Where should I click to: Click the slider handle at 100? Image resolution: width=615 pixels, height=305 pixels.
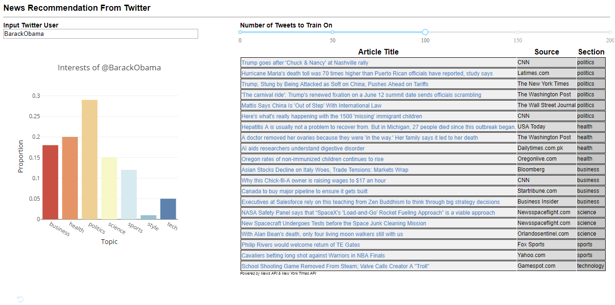pyautogui.click(x=425, y=32)
